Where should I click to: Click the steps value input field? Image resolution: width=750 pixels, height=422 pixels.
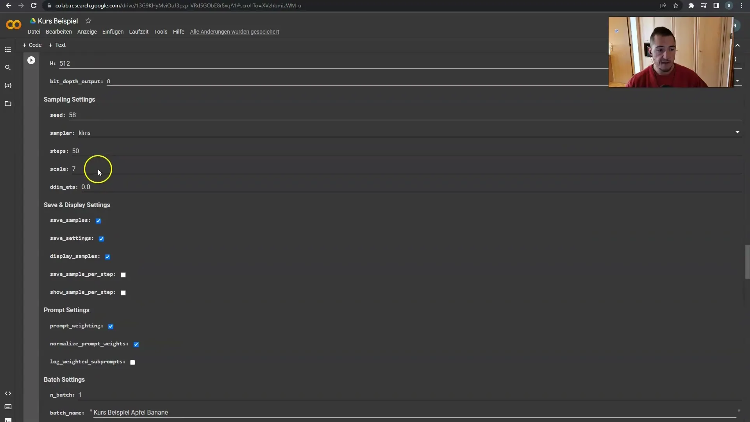point(75,150)
